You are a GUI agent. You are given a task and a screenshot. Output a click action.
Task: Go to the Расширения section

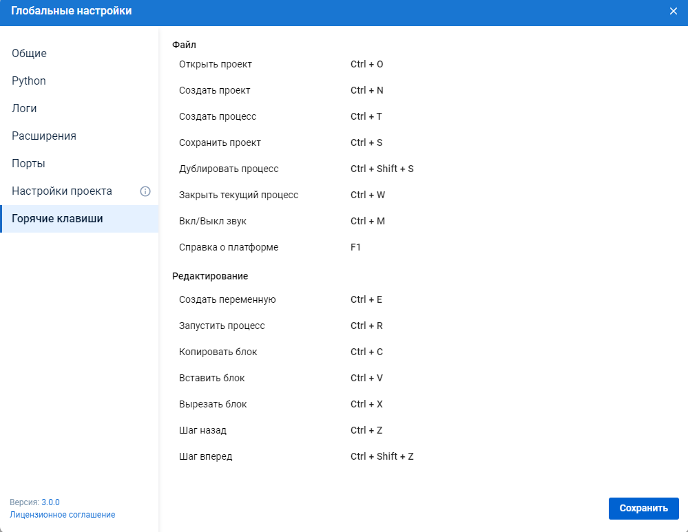(44, 136)
